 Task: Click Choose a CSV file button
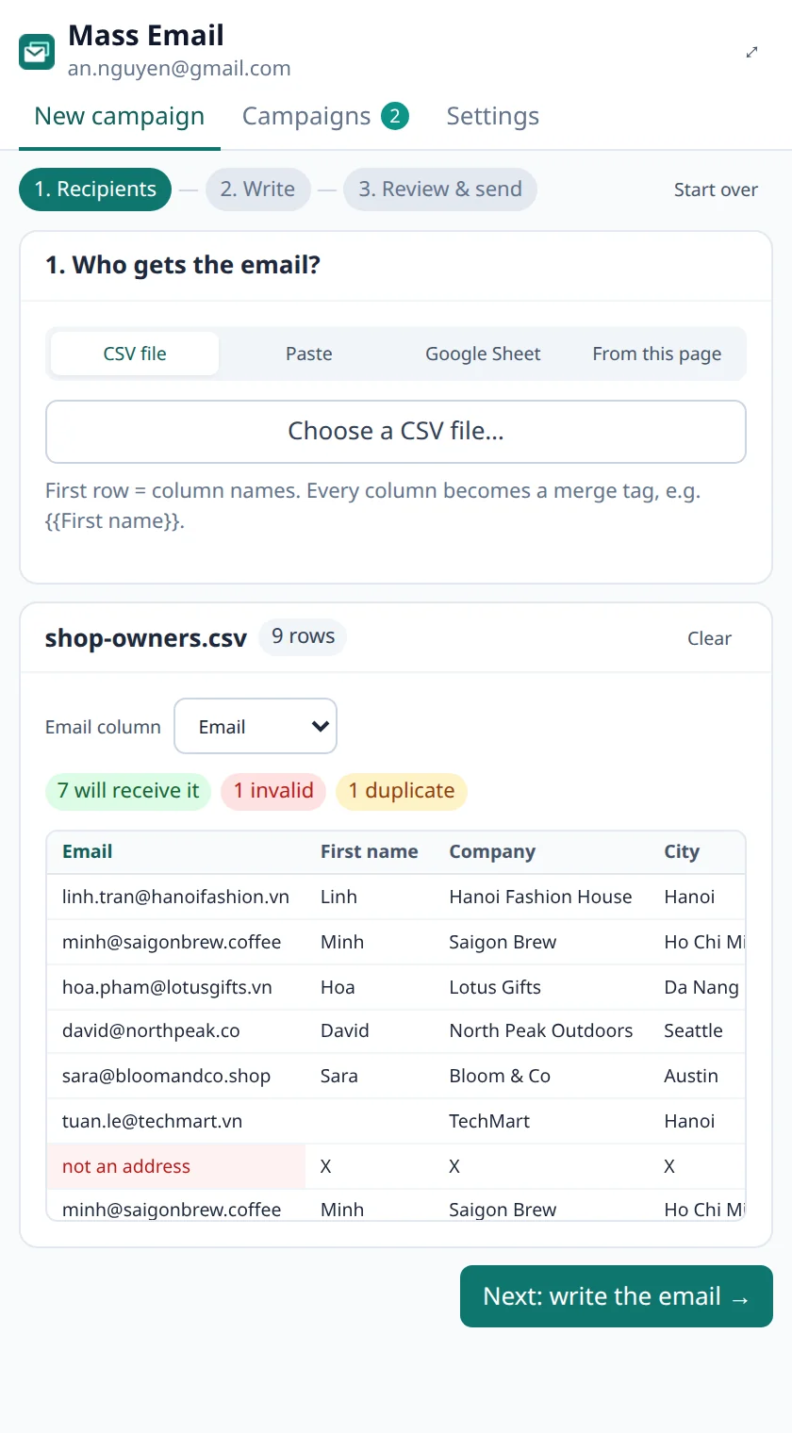[x=396, y=432]
